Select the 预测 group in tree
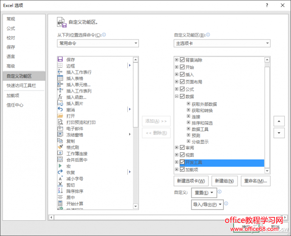The width and height of the screenshot is (291, 236). coord(196,135)
